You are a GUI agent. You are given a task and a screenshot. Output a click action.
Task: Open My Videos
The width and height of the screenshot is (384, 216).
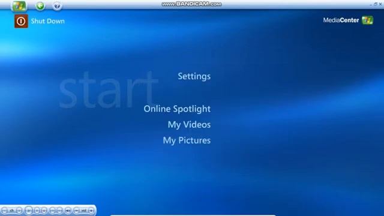pos(189,125)
